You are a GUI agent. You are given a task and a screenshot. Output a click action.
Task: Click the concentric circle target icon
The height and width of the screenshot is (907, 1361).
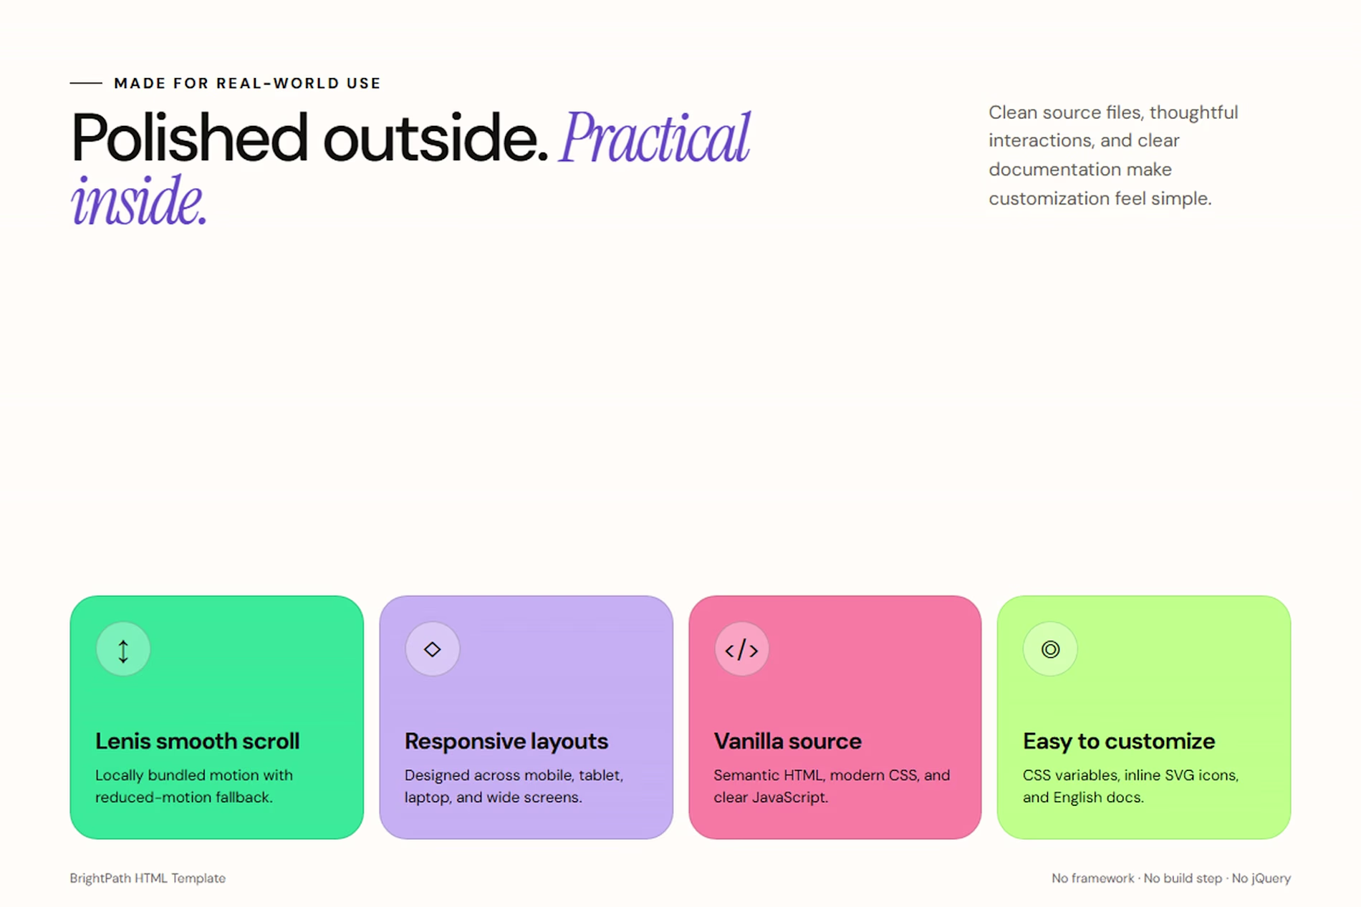click(x=1050, y=649)
